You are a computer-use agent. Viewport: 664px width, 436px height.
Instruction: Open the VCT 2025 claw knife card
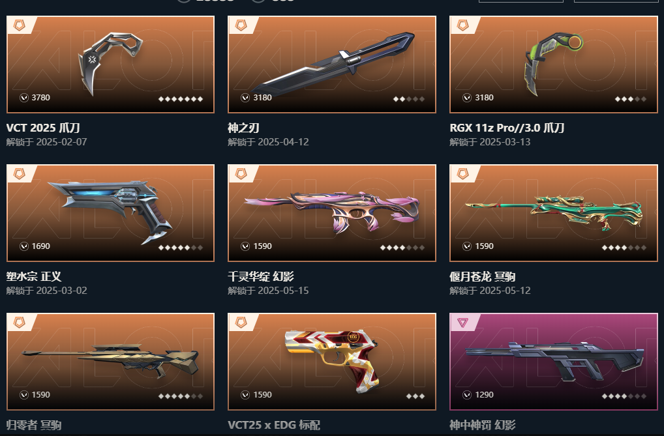point(110,65)
